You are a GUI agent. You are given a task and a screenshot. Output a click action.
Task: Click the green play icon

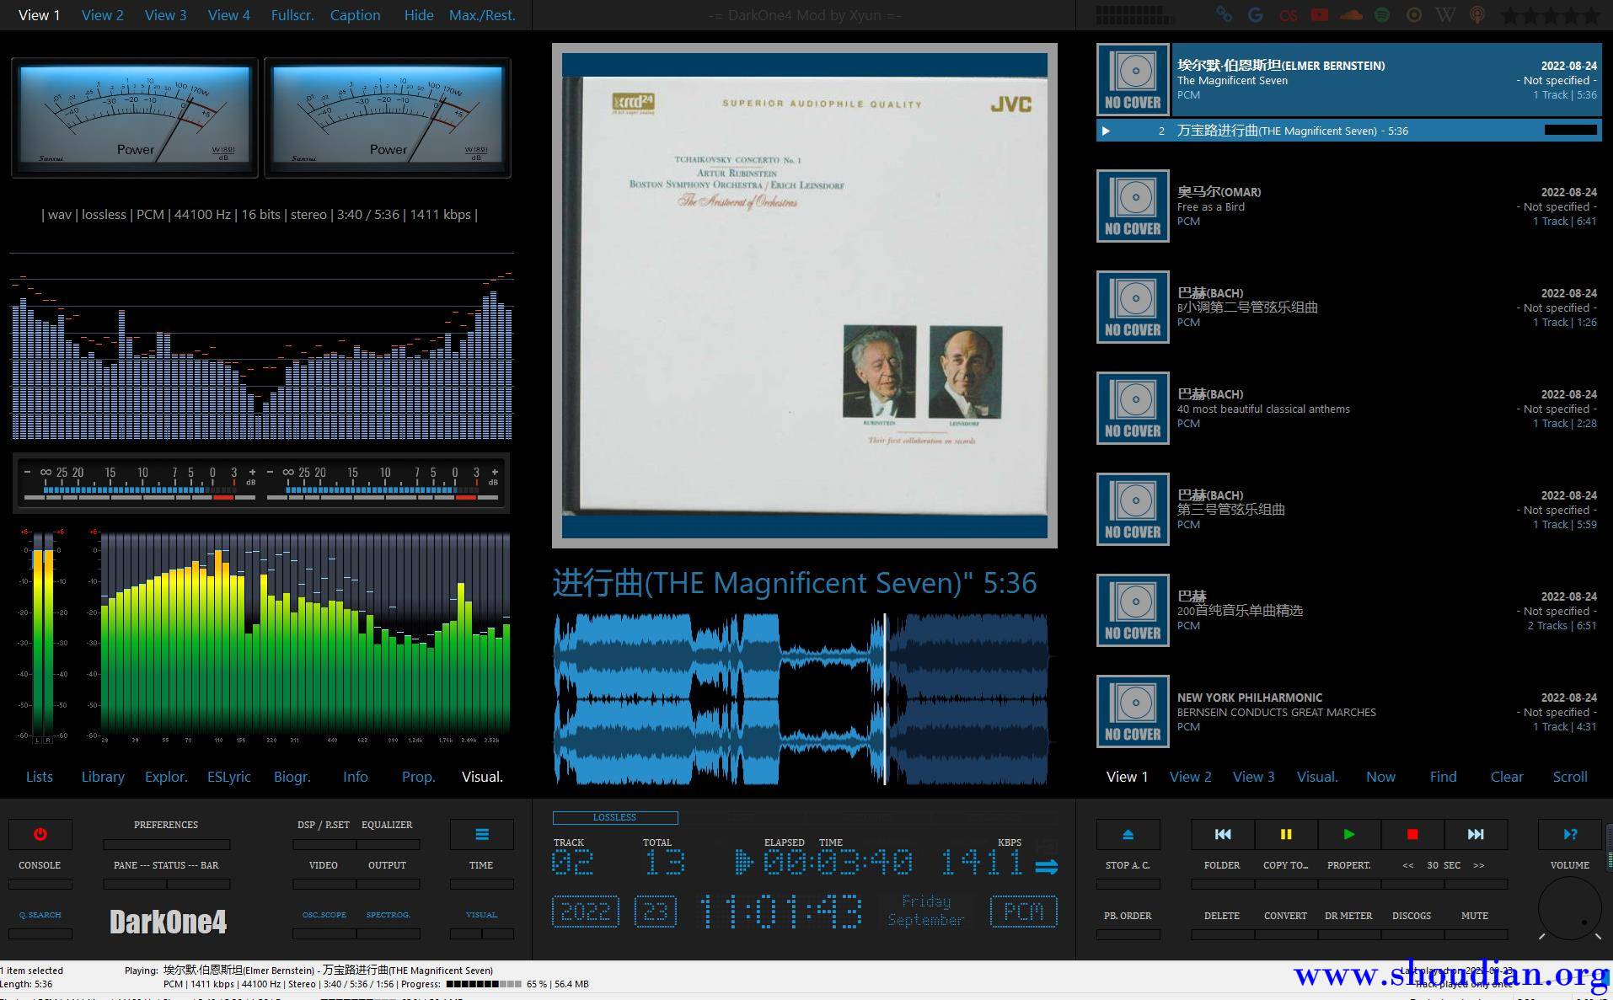1348,834
